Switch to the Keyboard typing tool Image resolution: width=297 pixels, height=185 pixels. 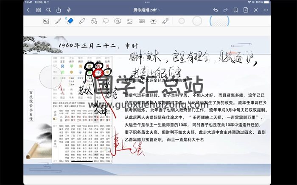[141, 21]
